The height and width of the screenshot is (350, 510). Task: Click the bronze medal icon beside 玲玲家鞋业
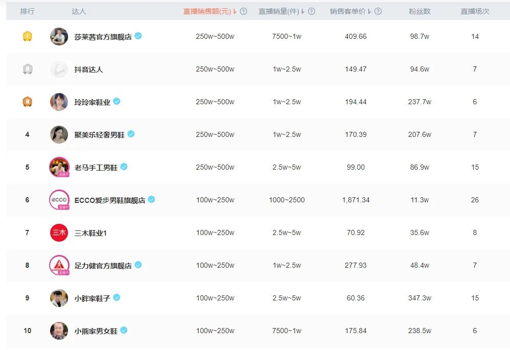(26, 102)
